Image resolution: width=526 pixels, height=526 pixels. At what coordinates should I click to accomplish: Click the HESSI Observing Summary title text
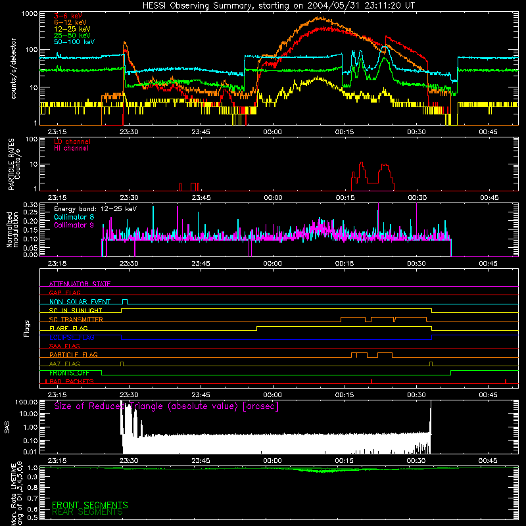(278, 6)
